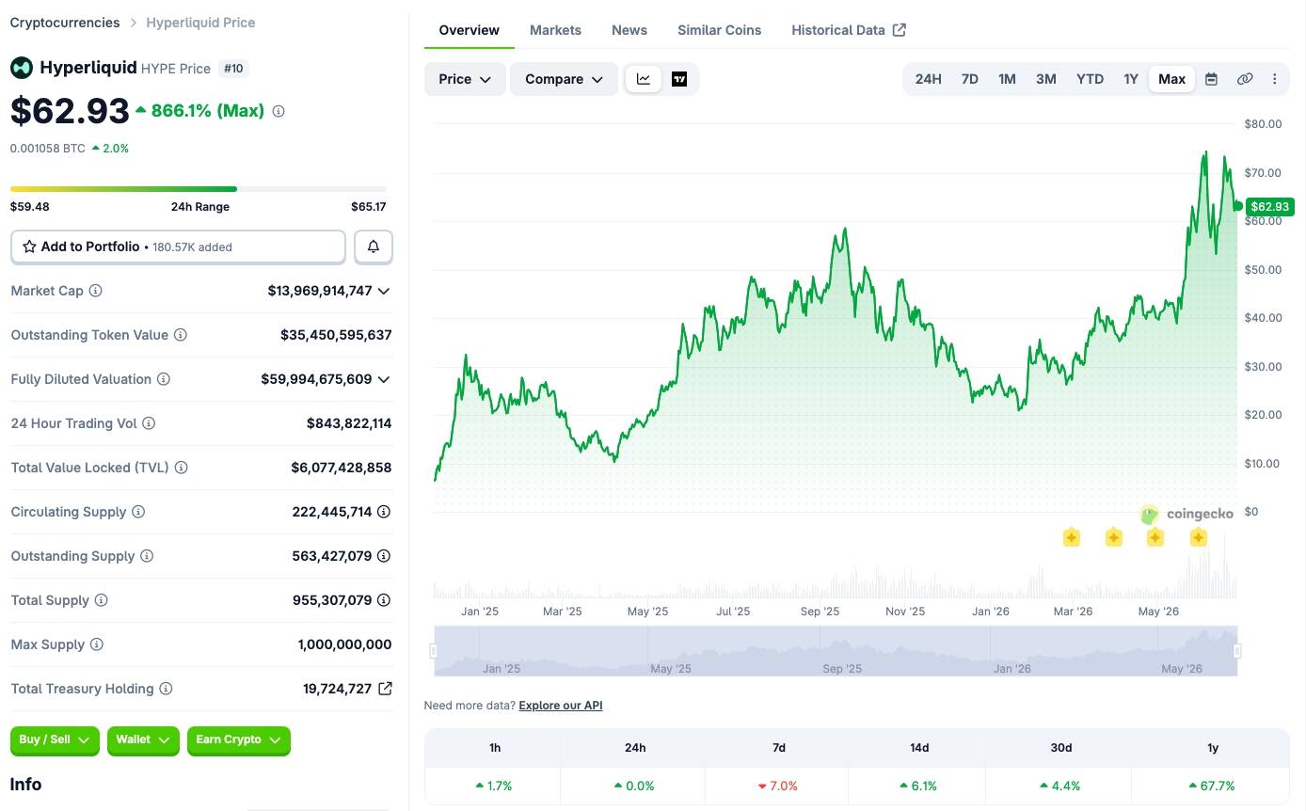Image resolution: width=1306 pixels, height=811 pixels.
Task: Expand Fully Diluted Valuation chevron
Action: (x=384, y=379)
